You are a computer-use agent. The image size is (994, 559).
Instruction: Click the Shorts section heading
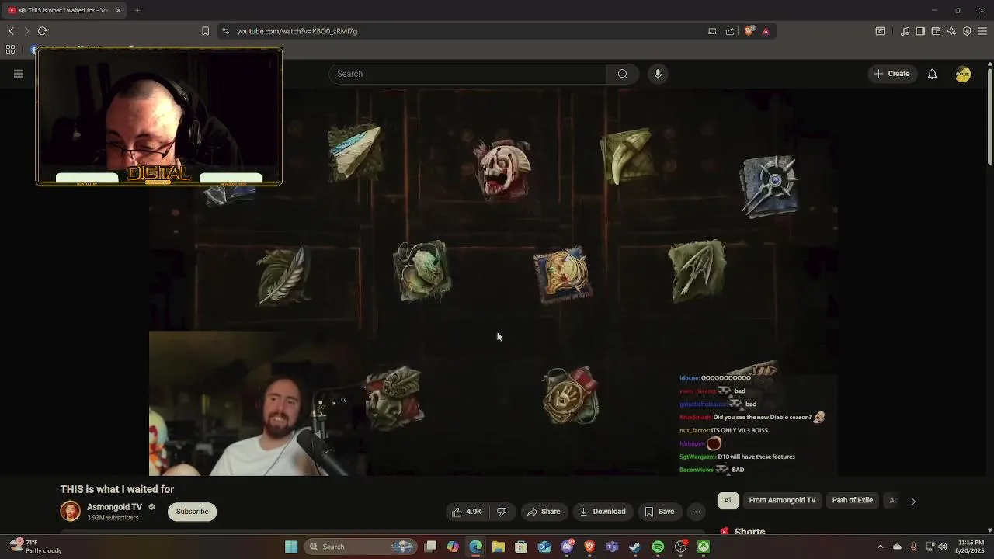point(749,532)
